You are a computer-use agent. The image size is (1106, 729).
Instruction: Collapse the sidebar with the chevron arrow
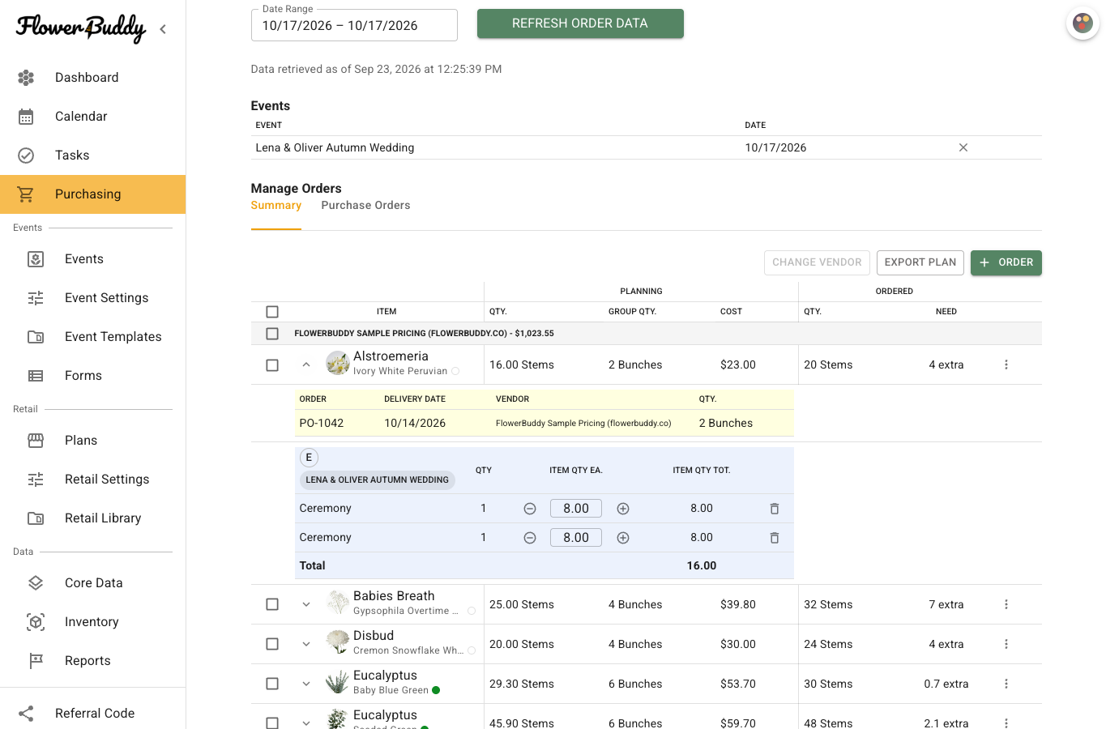point(163,29)
